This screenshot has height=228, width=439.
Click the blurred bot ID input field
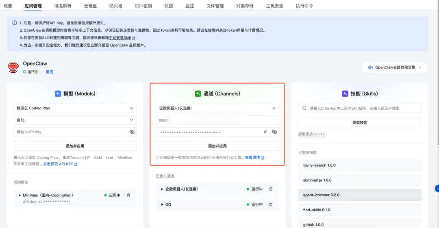coord(217,120)
